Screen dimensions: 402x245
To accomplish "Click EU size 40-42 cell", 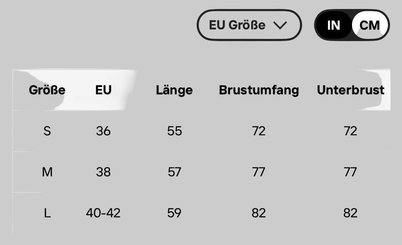I will pos(103,213).
